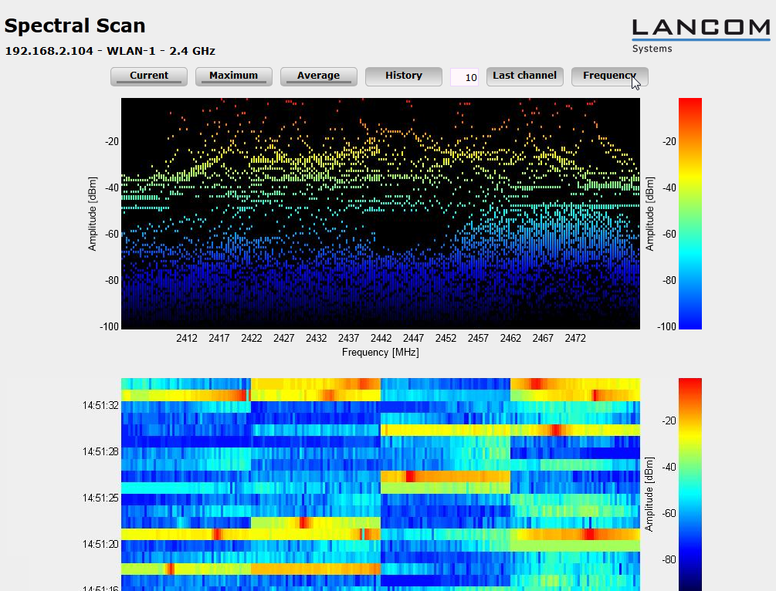The height and width of the screenshot is (591, 776).
Task: Click the Spectral Scan page title
Action: 75,25
